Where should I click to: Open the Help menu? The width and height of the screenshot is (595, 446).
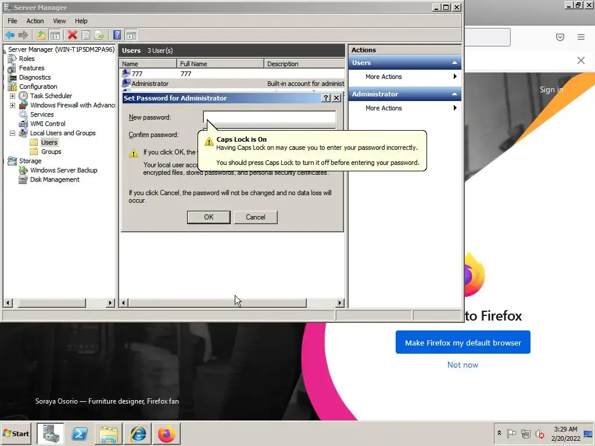point(81,21)
